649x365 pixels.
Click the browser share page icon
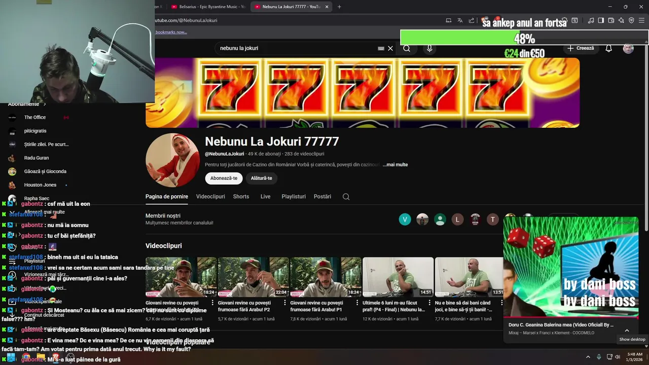(472, 20)
